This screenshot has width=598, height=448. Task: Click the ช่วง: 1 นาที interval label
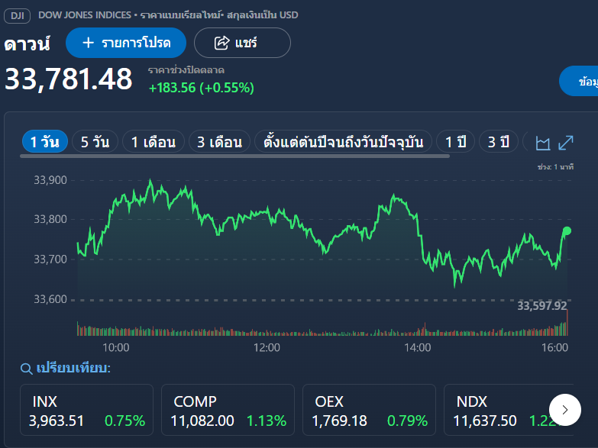555,167
